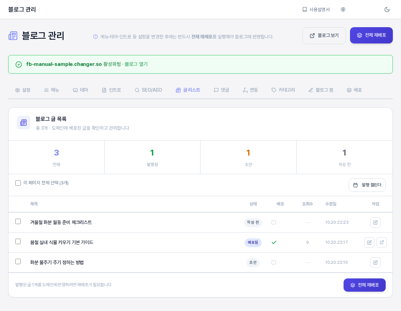Click edit icon for 화분 물주기 주기 post
The height and width of the screenshot is (311, 401).
pyautogui.click(x=376, y=262)
